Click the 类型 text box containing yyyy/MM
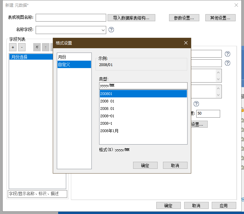The height and width of the screenshot is (214, 244). 143,86
